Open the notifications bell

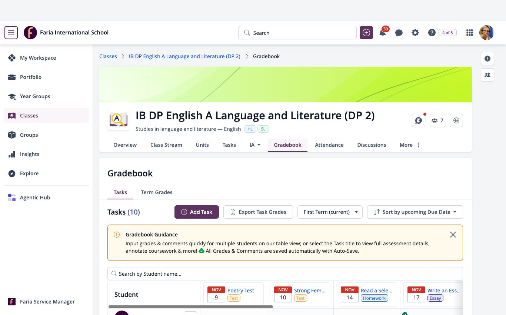[383, 33]
